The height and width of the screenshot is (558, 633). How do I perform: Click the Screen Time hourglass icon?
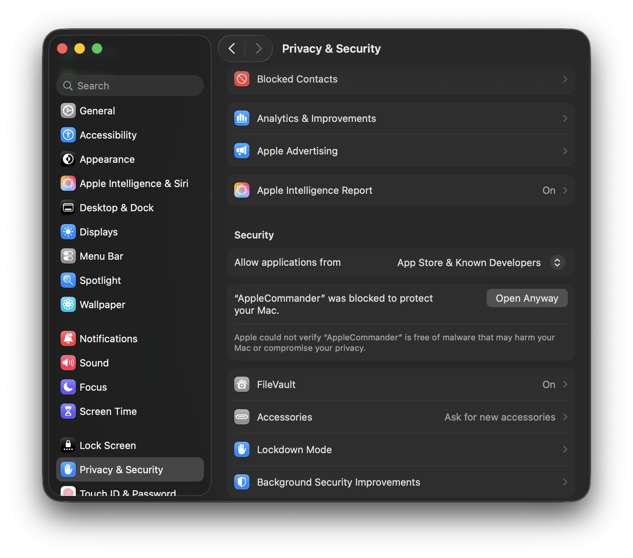coord(68,411)
